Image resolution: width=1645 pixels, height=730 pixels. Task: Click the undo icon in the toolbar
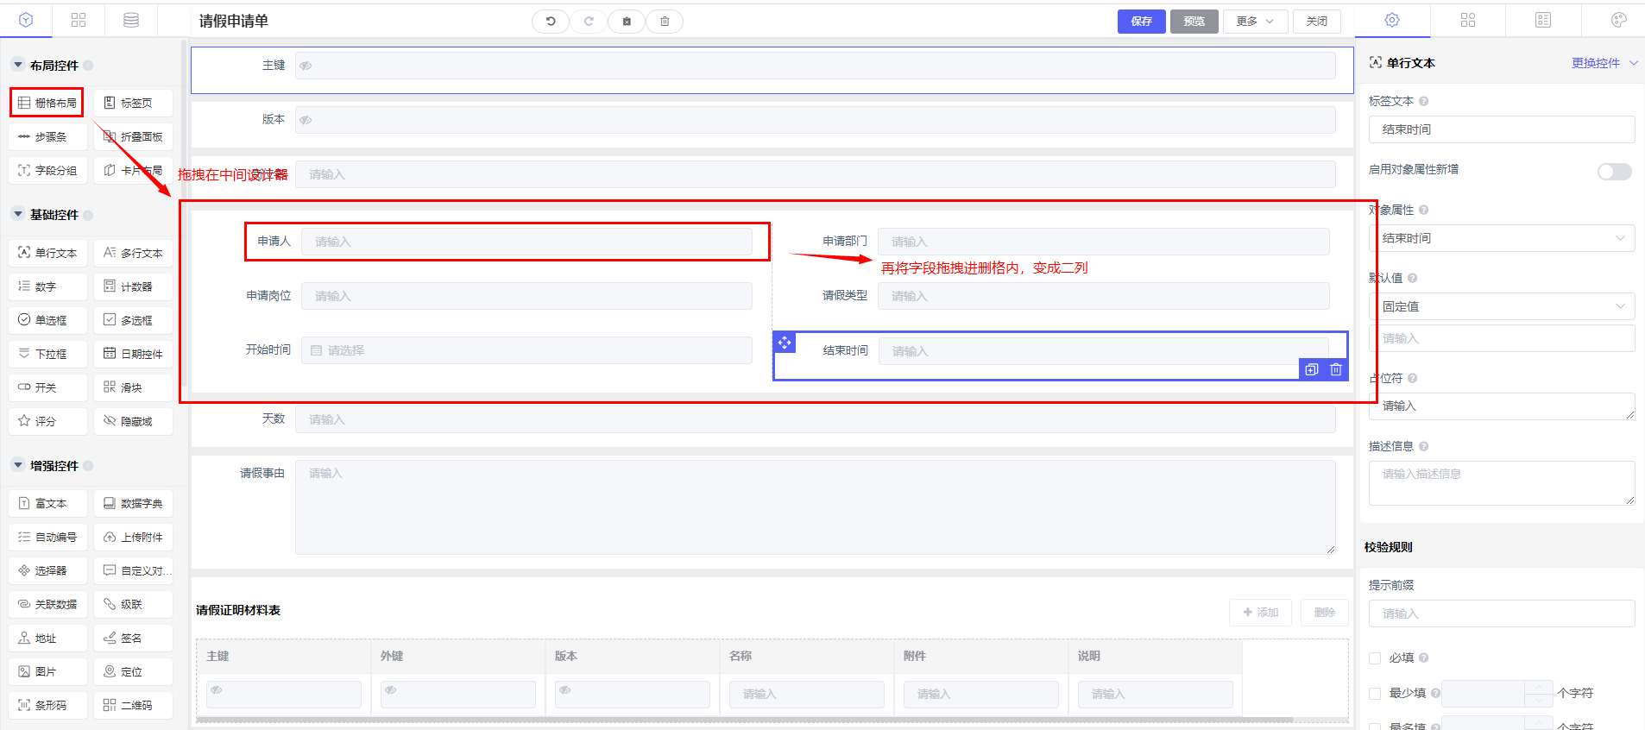551,22
